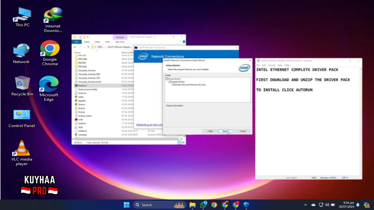Viewport: 374px width, 210px height.
Task: Open the Chrome taskbar icon beside WhatsApp
Action: [214, 205]
